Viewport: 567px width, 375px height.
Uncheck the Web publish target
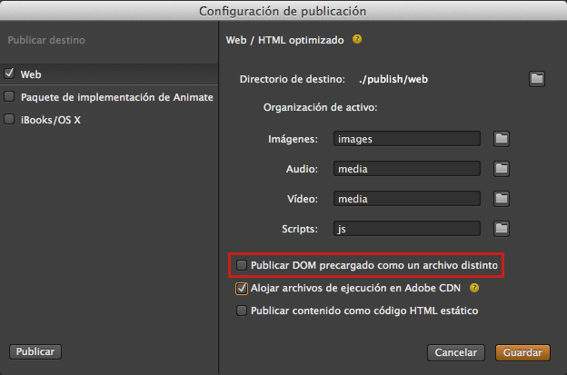9,74
